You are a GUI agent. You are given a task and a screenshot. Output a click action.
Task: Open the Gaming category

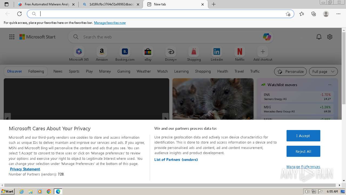(x=124, y=71)
